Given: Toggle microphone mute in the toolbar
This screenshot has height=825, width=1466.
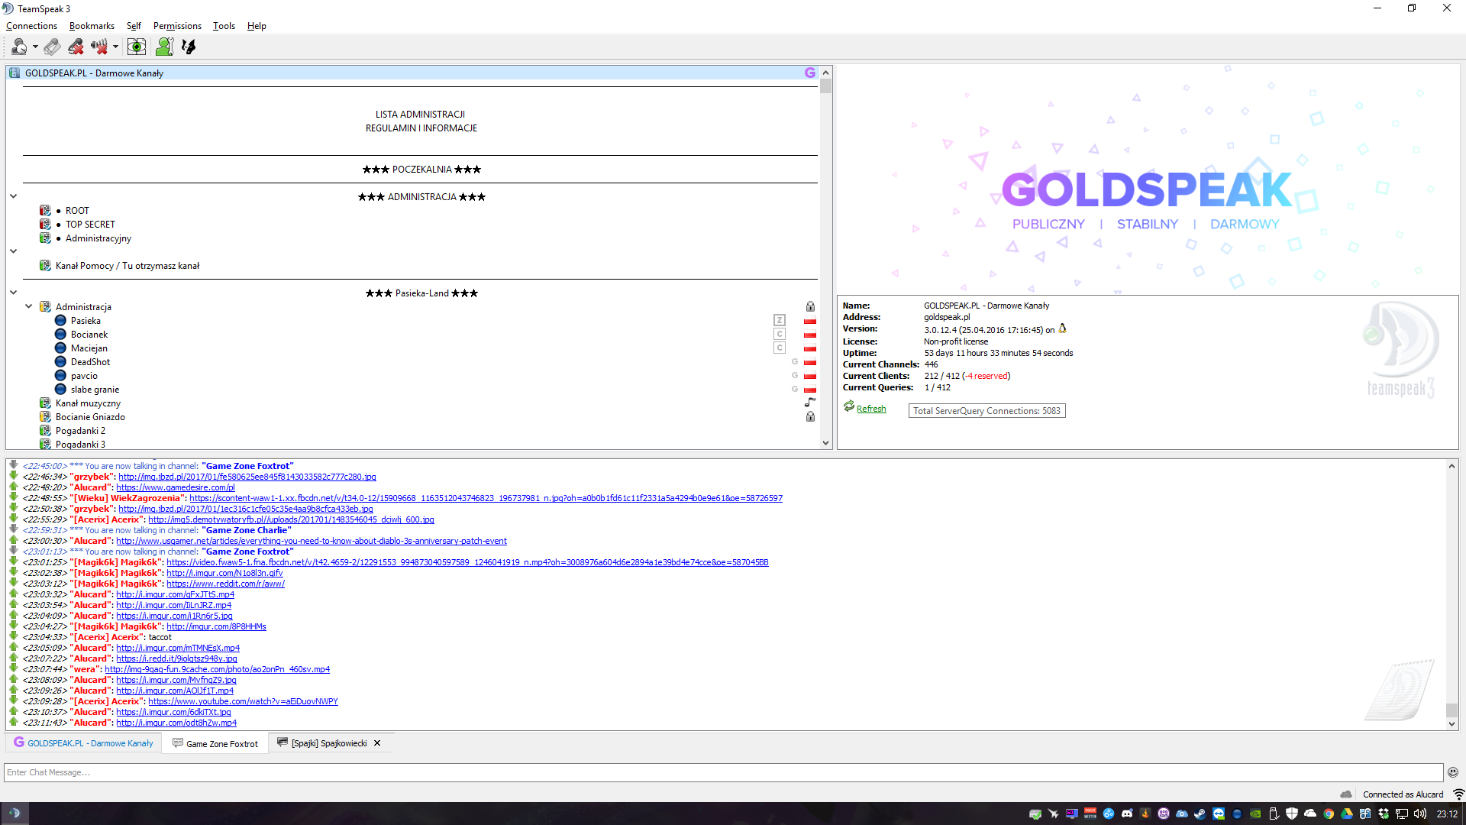Looking at the screenshot, I should (75, 47).
